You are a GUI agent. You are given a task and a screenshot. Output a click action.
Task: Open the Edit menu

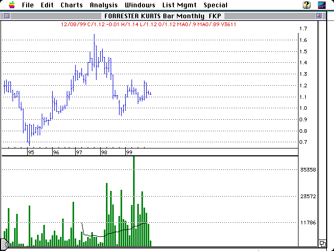47,5
